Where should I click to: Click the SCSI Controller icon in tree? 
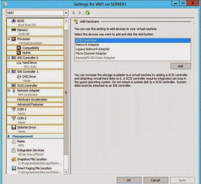coord(13,85)
